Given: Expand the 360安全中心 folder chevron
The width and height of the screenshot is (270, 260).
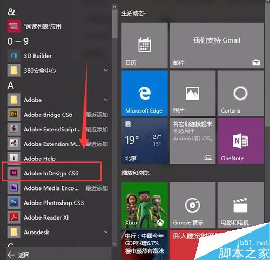Looking at the screenshot, I should 106,71.
